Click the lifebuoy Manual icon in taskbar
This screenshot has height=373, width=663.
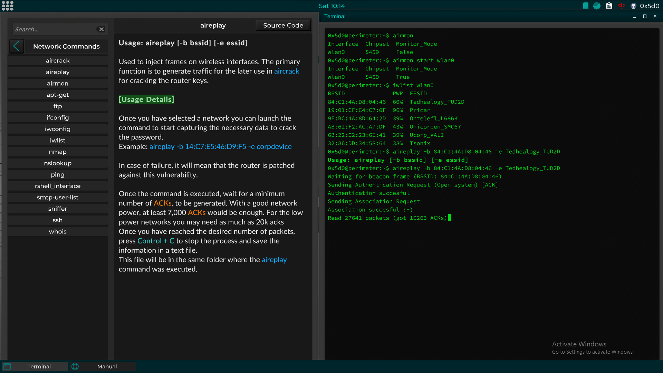(75, 366)
